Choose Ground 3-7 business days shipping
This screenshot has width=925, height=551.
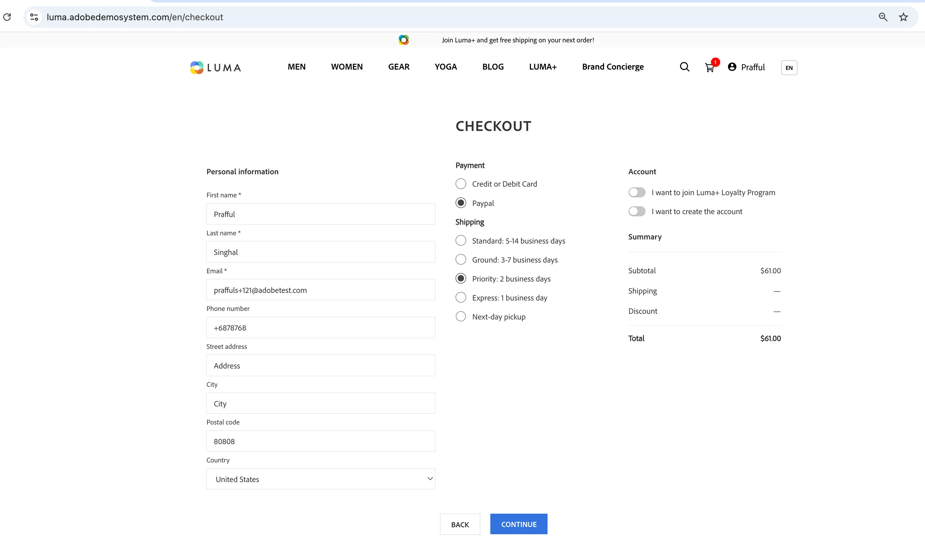pos(461,260)
